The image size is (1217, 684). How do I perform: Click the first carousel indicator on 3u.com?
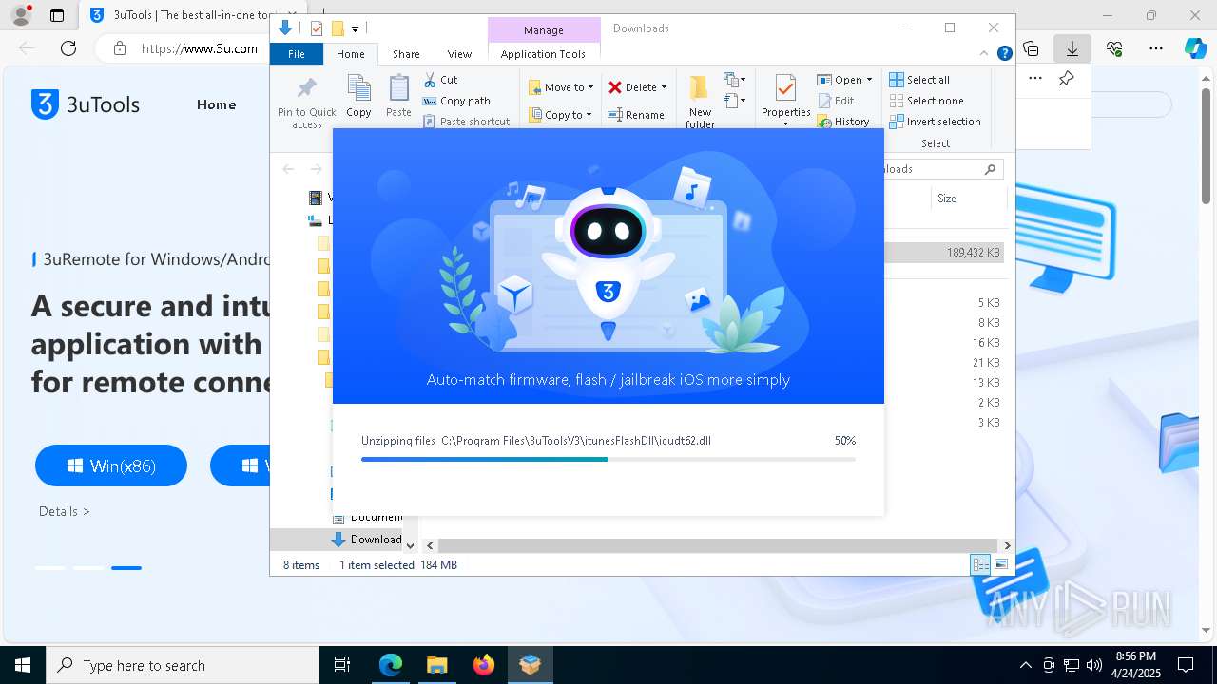(50, 568)
